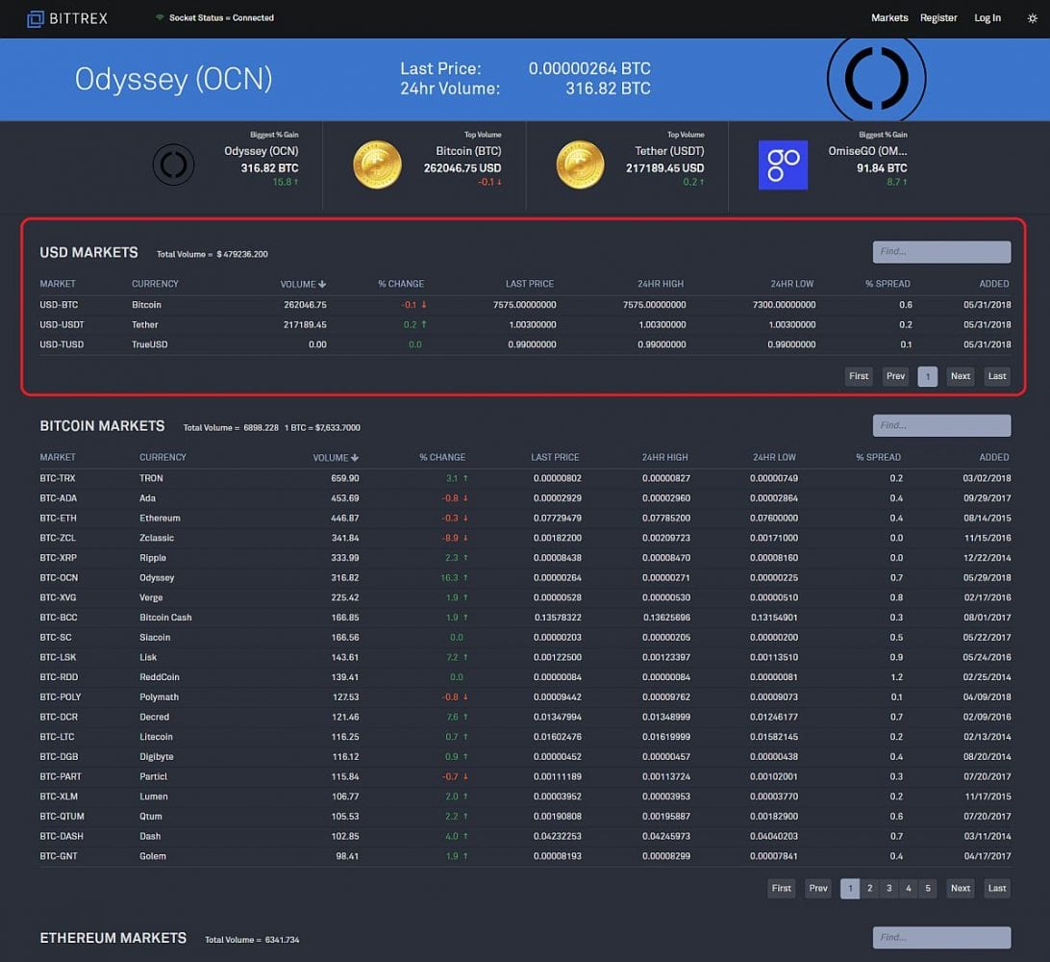The image size is (1050, 962).
Task: Click the Bitcoin gold coin icon
Action: (x=377, y=165)
